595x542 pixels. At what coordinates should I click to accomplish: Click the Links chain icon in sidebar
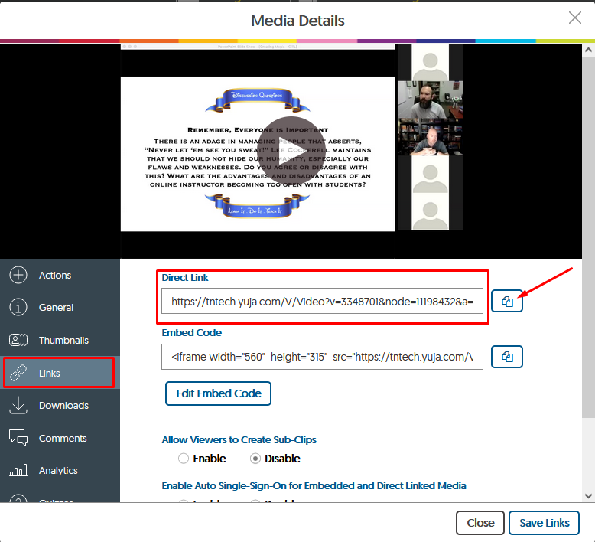coord(18,374)
